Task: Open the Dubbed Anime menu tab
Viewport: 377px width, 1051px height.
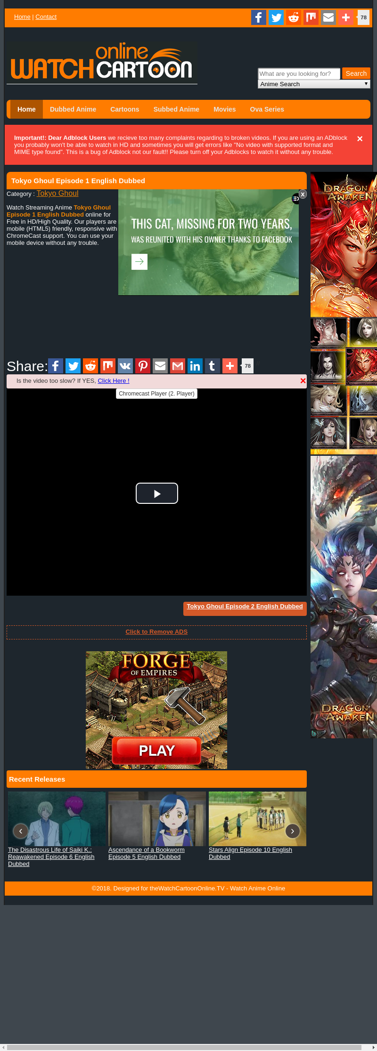Action: click(73, 109)
